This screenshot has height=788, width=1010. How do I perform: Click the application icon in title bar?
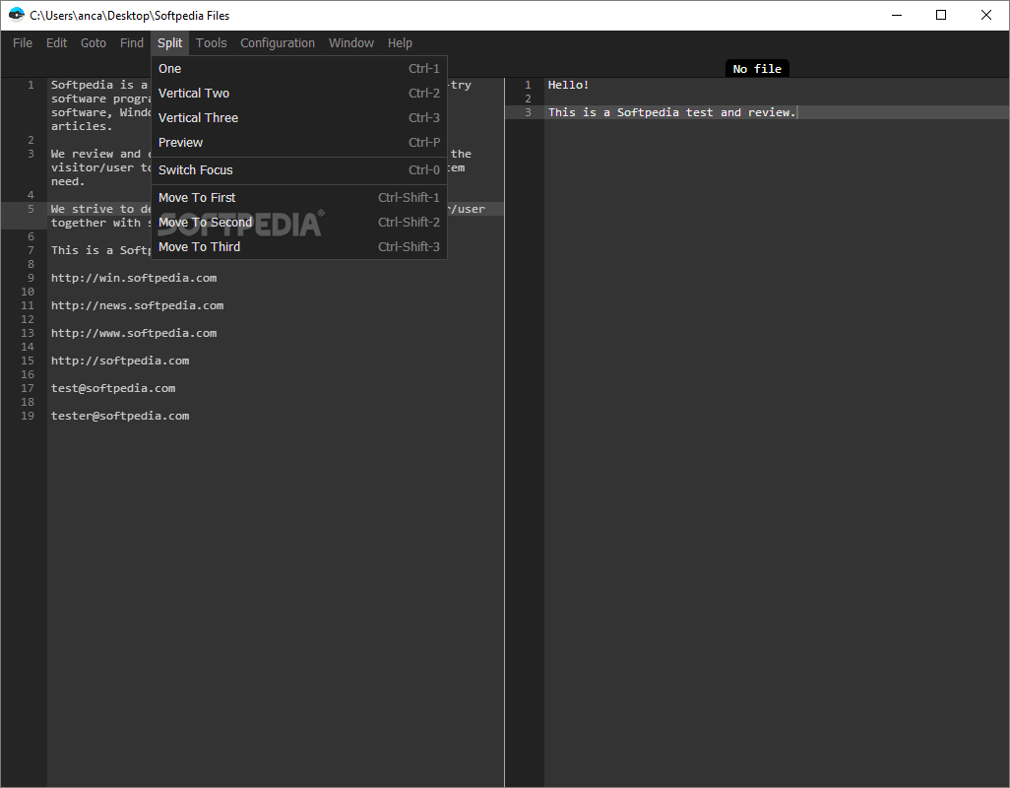(16, 15)
